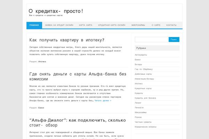The image size is (209, 139).
Task: Click the blue Поиск button
Action: 174,40
